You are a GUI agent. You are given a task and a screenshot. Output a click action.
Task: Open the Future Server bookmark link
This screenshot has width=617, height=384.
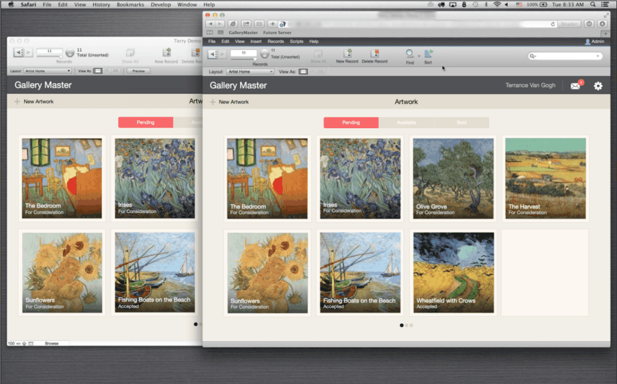coord(277,33)
